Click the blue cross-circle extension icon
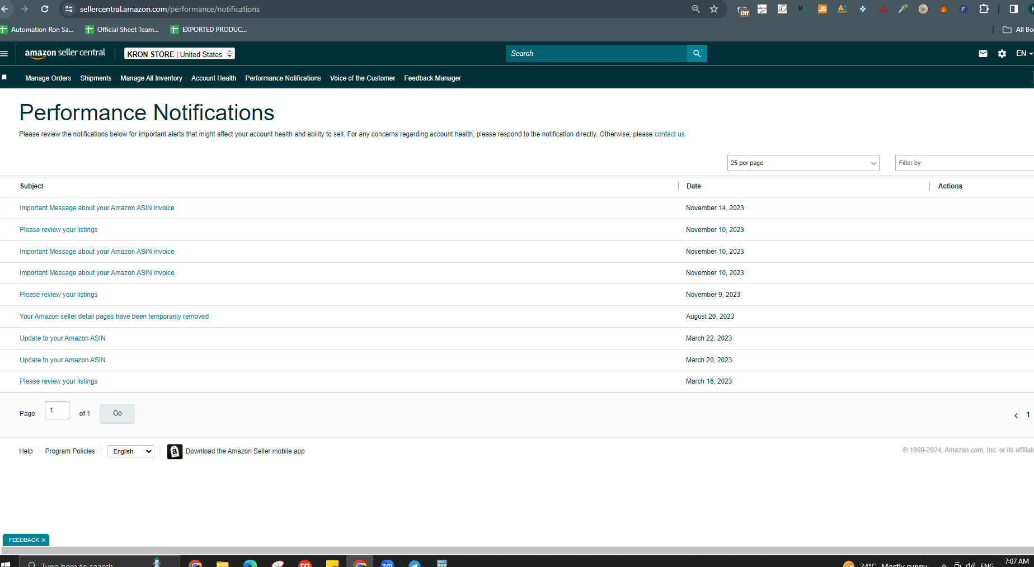This screenshot has height=567, width=1034. tap(863, 9)
